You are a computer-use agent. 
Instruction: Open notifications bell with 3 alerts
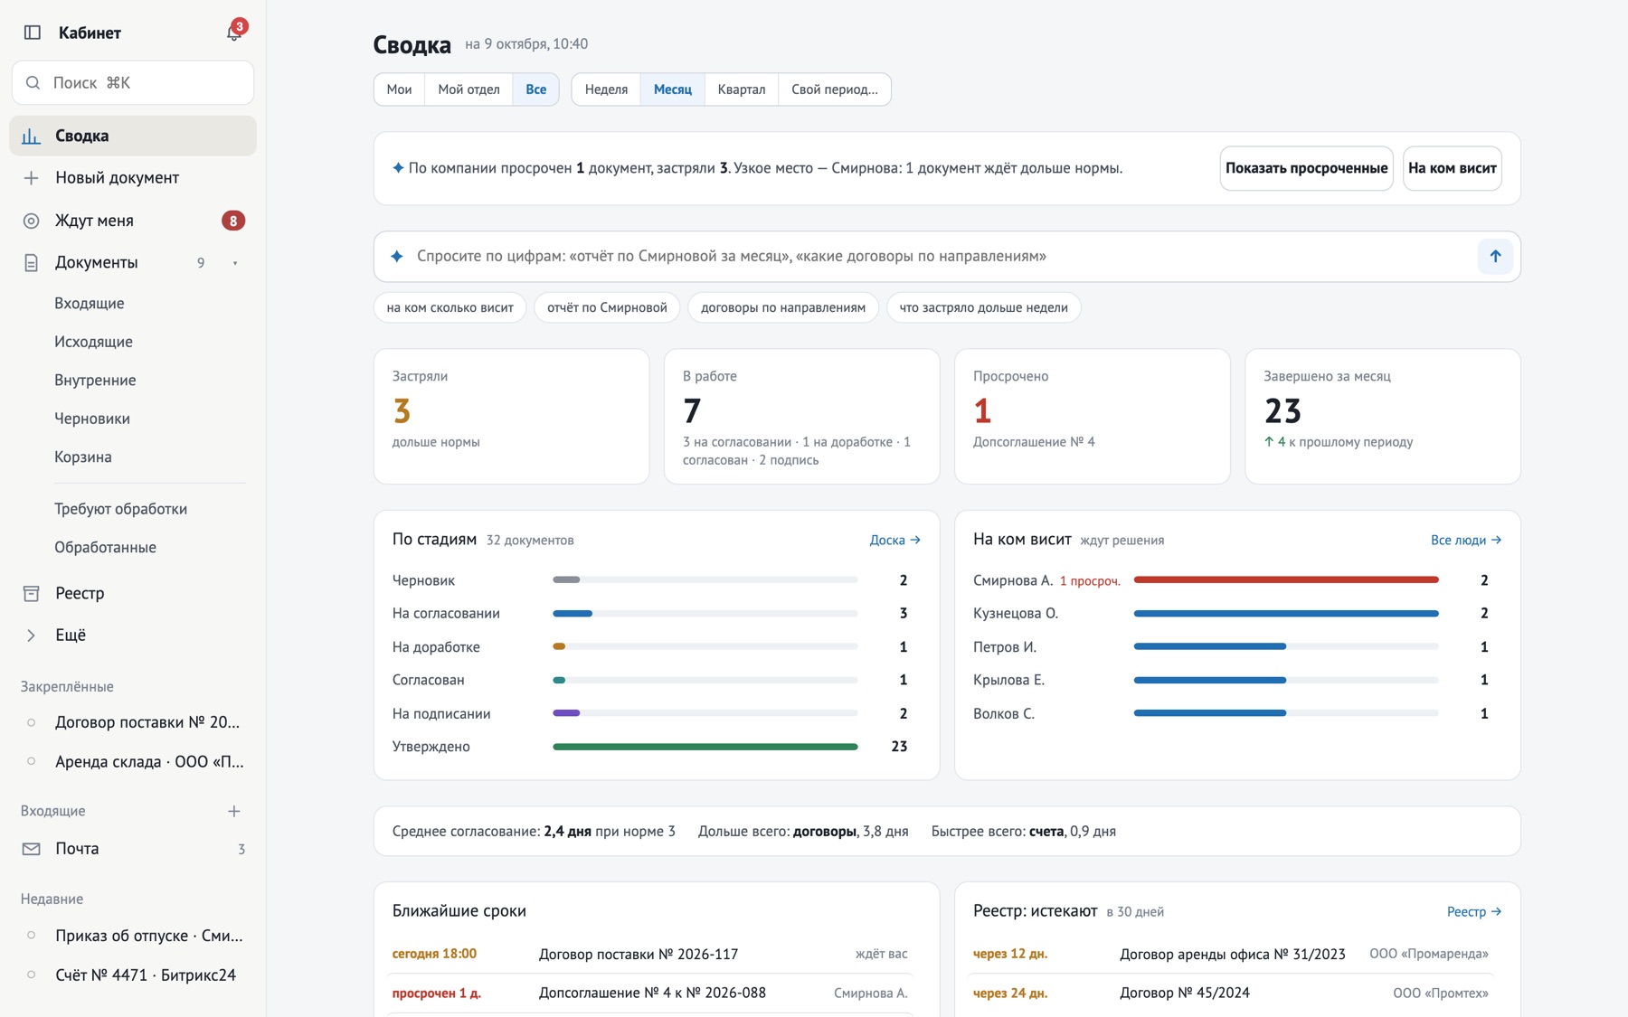coord(234,32)
